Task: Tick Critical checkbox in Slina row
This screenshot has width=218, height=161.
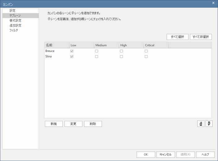Action: point(146,57)
